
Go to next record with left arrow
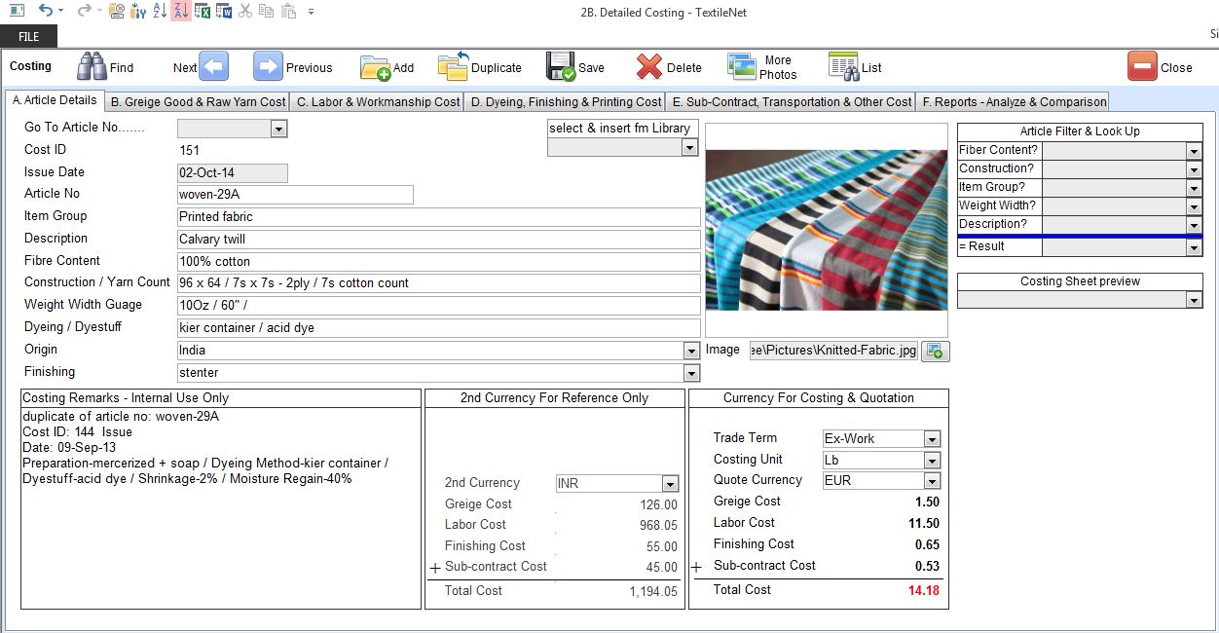[x=214, y=67]
